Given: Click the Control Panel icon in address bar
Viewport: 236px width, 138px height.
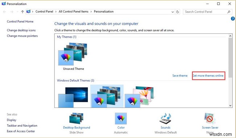Looking at the screenshot, I should (x=28, y=12).
